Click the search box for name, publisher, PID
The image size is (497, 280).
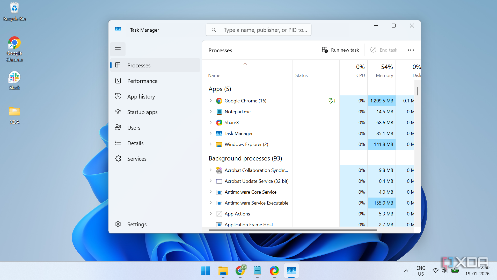click(x=259, y=30)
